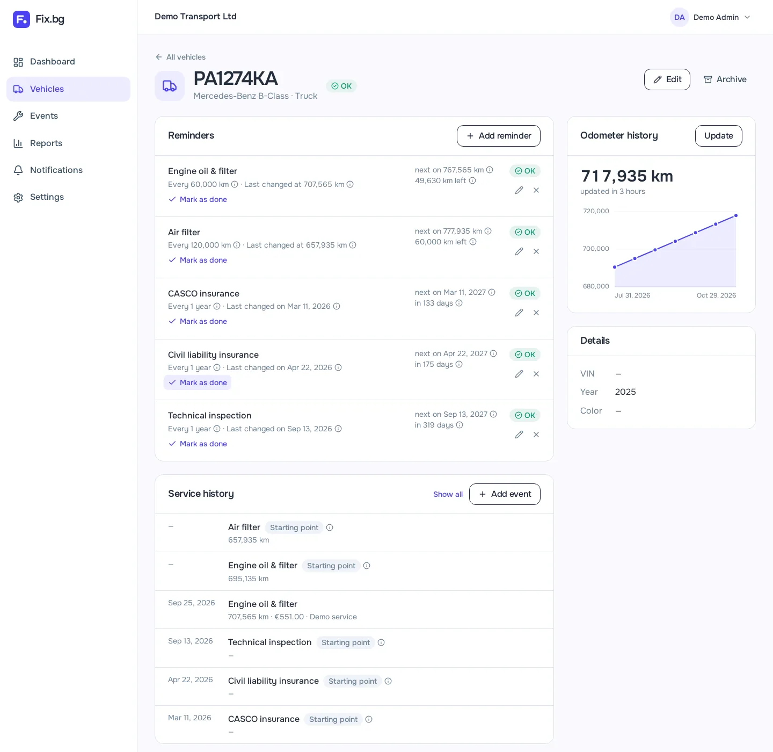Click pencil icon for CASCO insurance reminder

tap(519, 313)
